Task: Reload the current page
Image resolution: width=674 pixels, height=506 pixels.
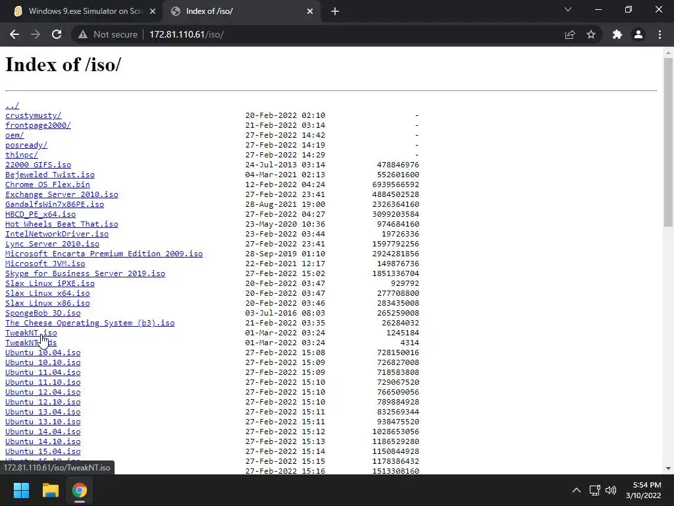Action: pyautogui.click(x=57, y=34)
